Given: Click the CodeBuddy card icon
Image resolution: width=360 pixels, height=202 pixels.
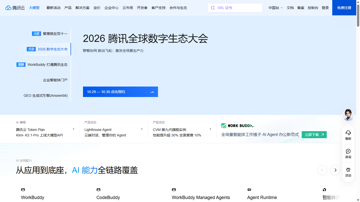Looking at the screenshot, I should point(98,190).
